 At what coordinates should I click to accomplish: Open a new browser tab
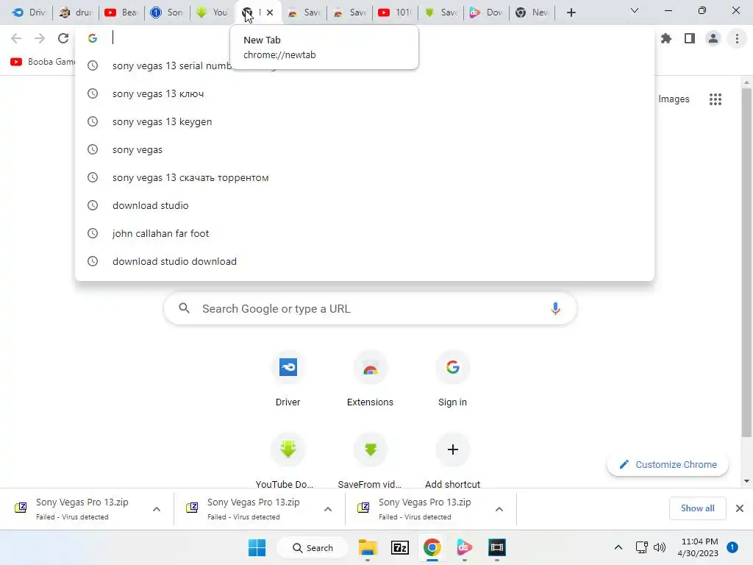(571, 13)
